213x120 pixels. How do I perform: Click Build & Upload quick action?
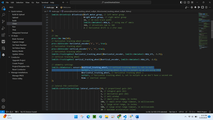coord(18,15)
